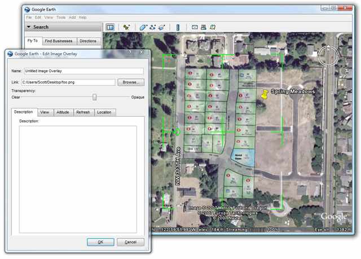This screenshot has height=259, width=361.
Task: Switch to the Refresh tab
Action: (x=83, y=112)
